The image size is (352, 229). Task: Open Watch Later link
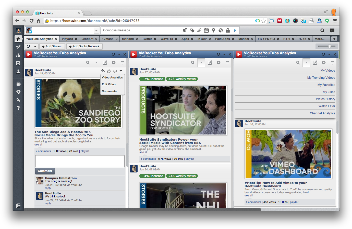(x=327, y=106)
